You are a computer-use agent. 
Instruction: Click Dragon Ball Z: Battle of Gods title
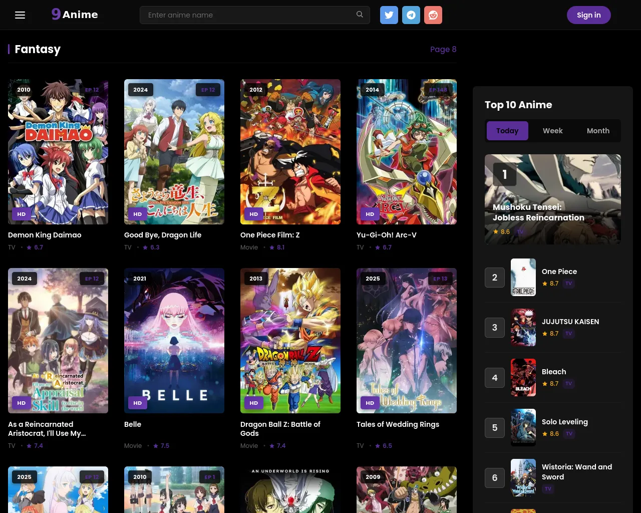(x=280, y=429)
